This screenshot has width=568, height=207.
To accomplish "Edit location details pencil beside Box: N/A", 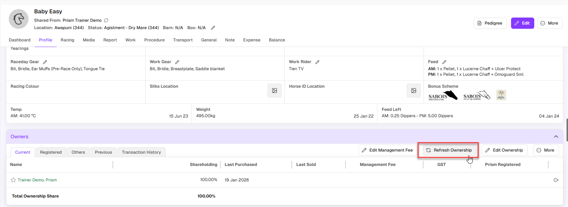I will pos(213,28).
